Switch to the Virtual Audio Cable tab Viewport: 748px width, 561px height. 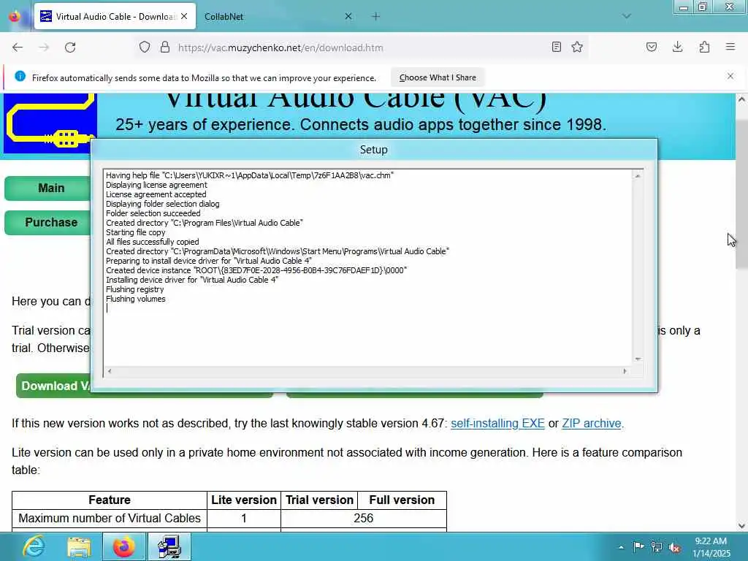(115, 16)
